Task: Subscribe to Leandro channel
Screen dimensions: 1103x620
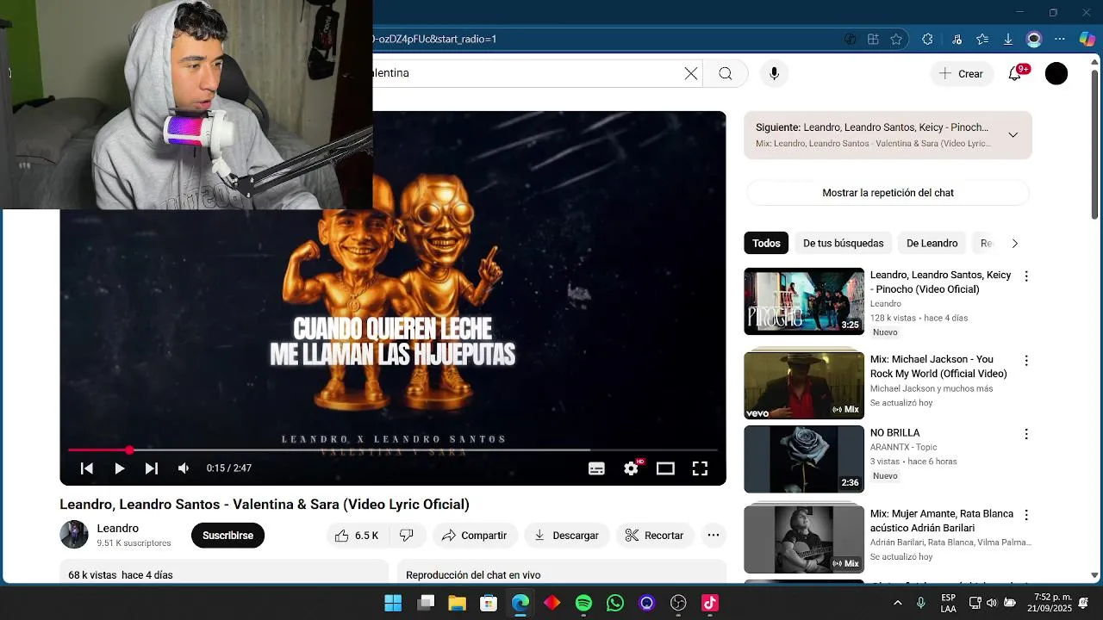Action: (227, 536)
